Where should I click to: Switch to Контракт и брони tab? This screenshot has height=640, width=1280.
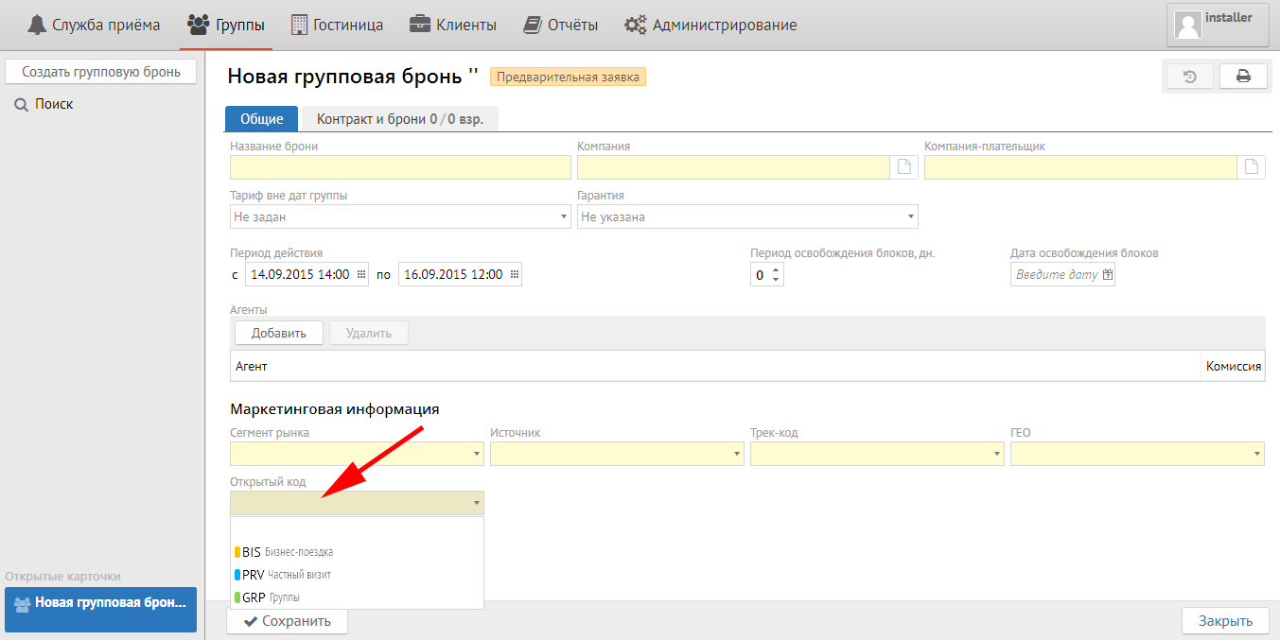(398, 119)
